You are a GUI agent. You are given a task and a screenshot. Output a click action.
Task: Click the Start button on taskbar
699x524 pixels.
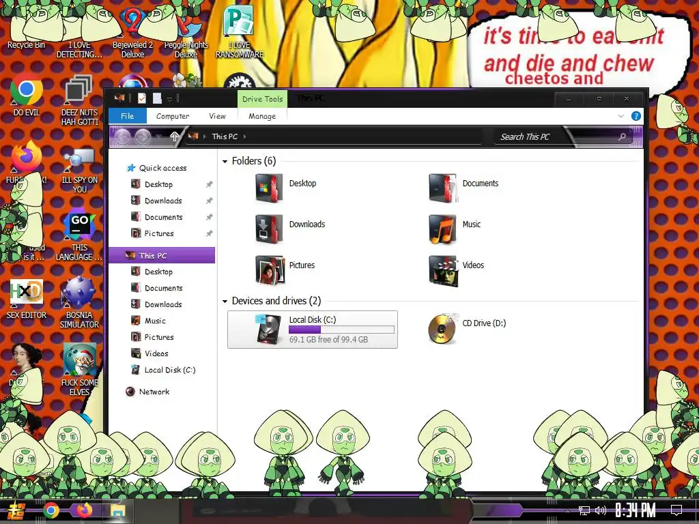[16, 510]
